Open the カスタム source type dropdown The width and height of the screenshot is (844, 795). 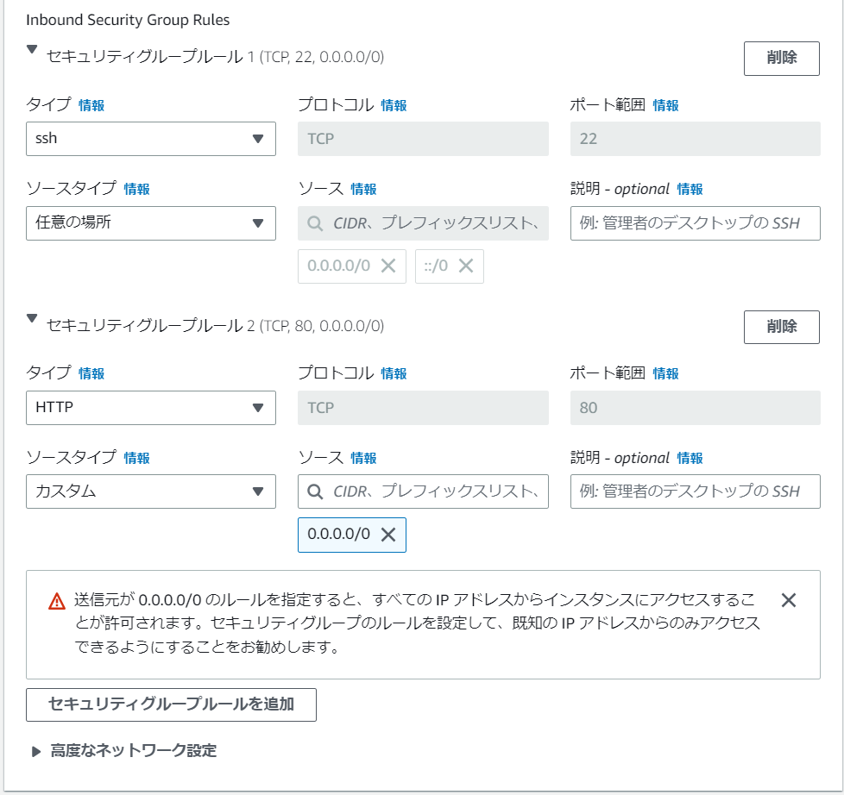(x=151, y=491)
